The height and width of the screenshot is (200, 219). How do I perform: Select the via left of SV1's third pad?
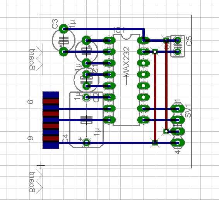coord(166,131)
